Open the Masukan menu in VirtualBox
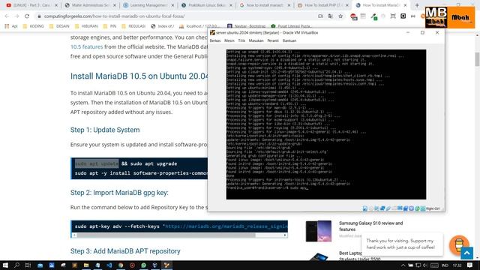This screenshot has width=480, height=270. [256, 40]
